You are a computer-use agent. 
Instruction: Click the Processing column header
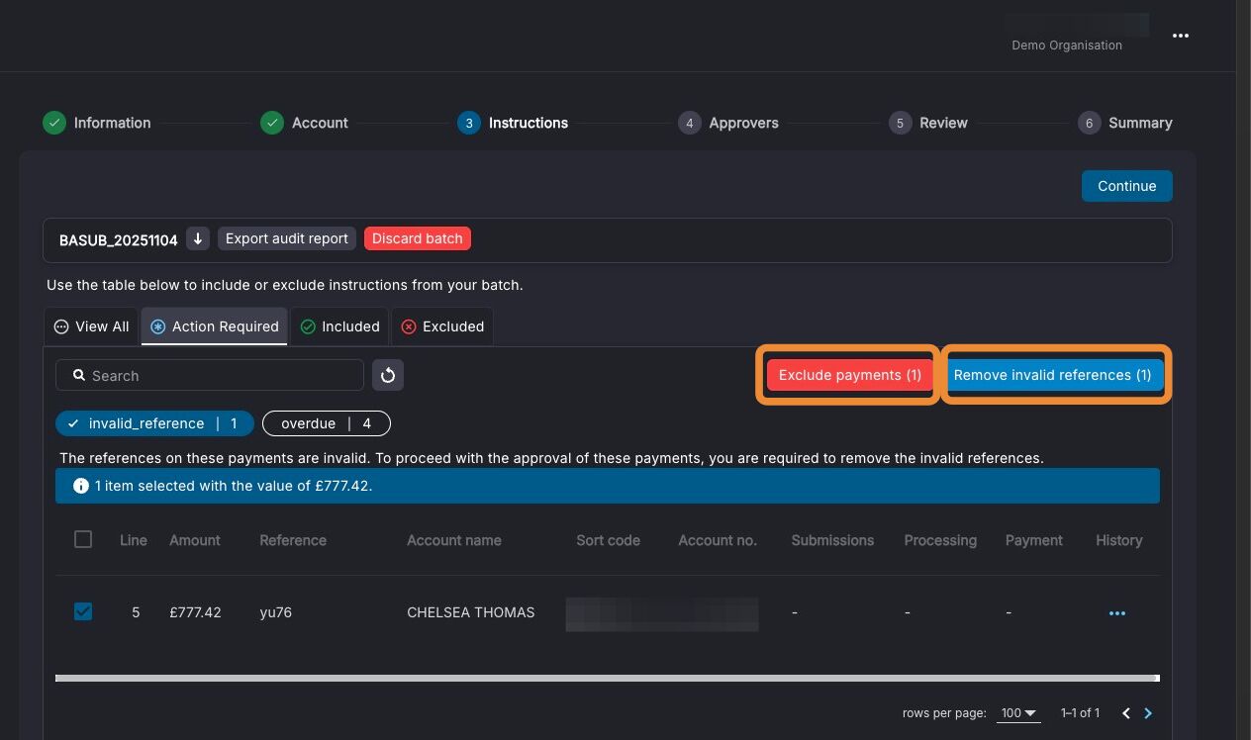click(940, 540)
